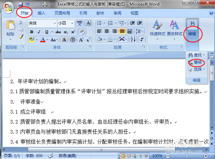Switch to the Home (开始) tab

point(24,13)
